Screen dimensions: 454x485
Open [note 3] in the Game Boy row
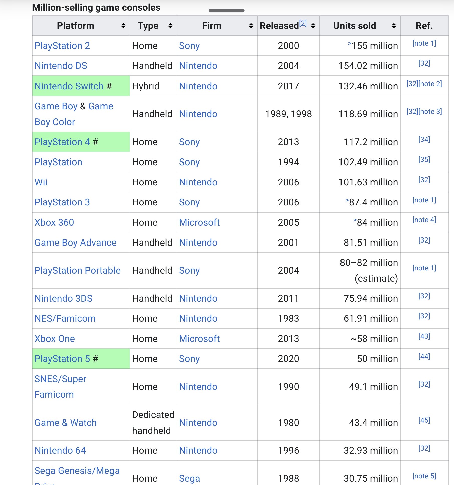(x=430, y=111)
